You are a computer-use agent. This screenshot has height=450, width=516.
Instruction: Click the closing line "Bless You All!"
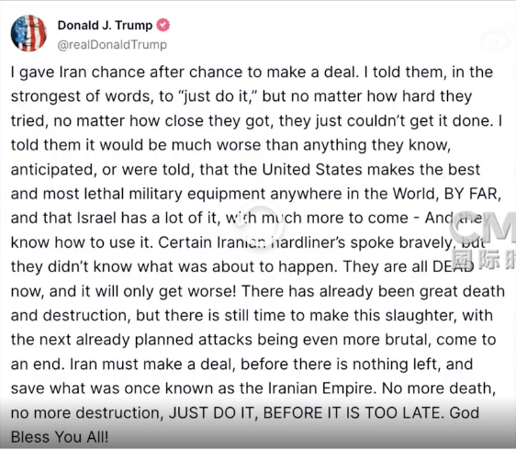pyautogui.click(x=60, y=437)
